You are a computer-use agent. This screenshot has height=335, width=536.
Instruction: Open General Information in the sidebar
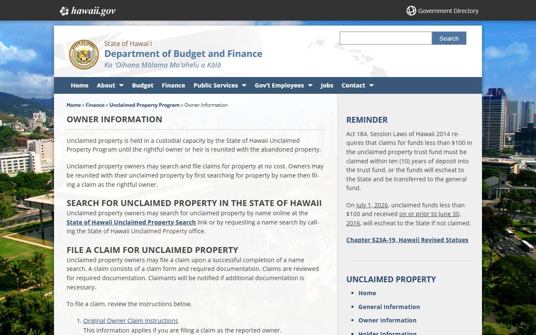(389, 307)
